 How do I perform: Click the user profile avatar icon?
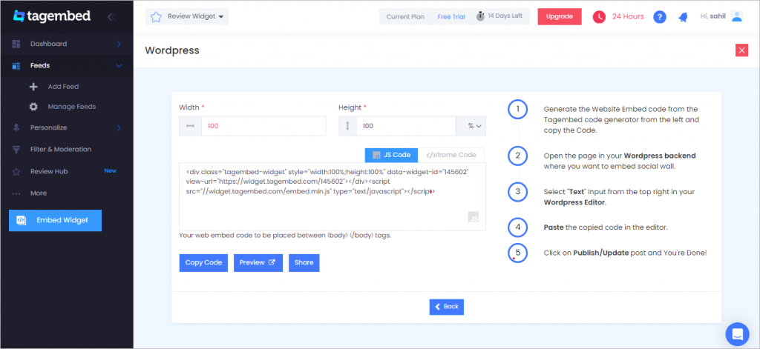click(x=737, y=17)
